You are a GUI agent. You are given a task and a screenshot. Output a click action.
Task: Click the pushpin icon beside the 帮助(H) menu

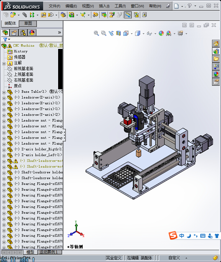click(x=168, y=6)
